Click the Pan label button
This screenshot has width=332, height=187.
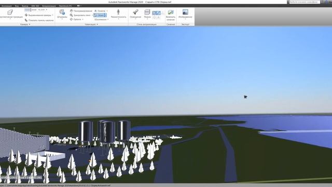(83, 11)
